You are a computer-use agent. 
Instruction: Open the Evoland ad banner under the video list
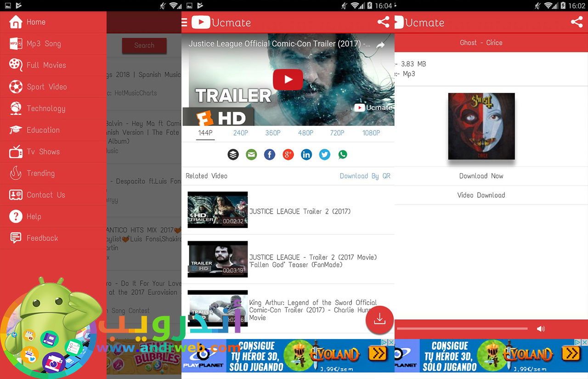tap(288, 356)
